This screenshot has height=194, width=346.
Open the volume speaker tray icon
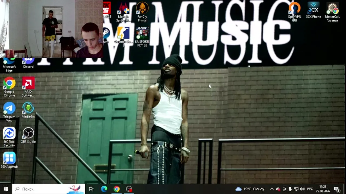tap(302, 189)
